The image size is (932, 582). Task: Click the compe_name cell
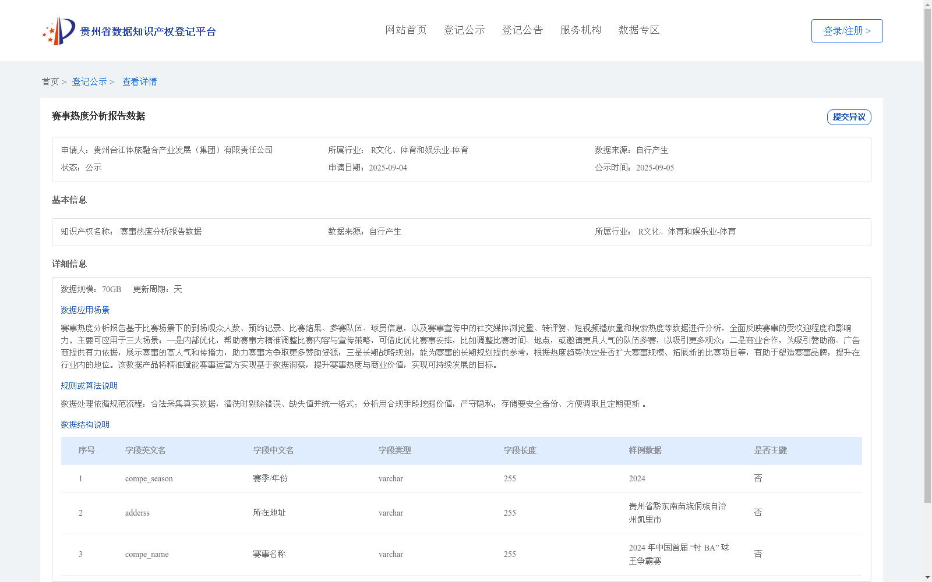(x=147, y=554)
